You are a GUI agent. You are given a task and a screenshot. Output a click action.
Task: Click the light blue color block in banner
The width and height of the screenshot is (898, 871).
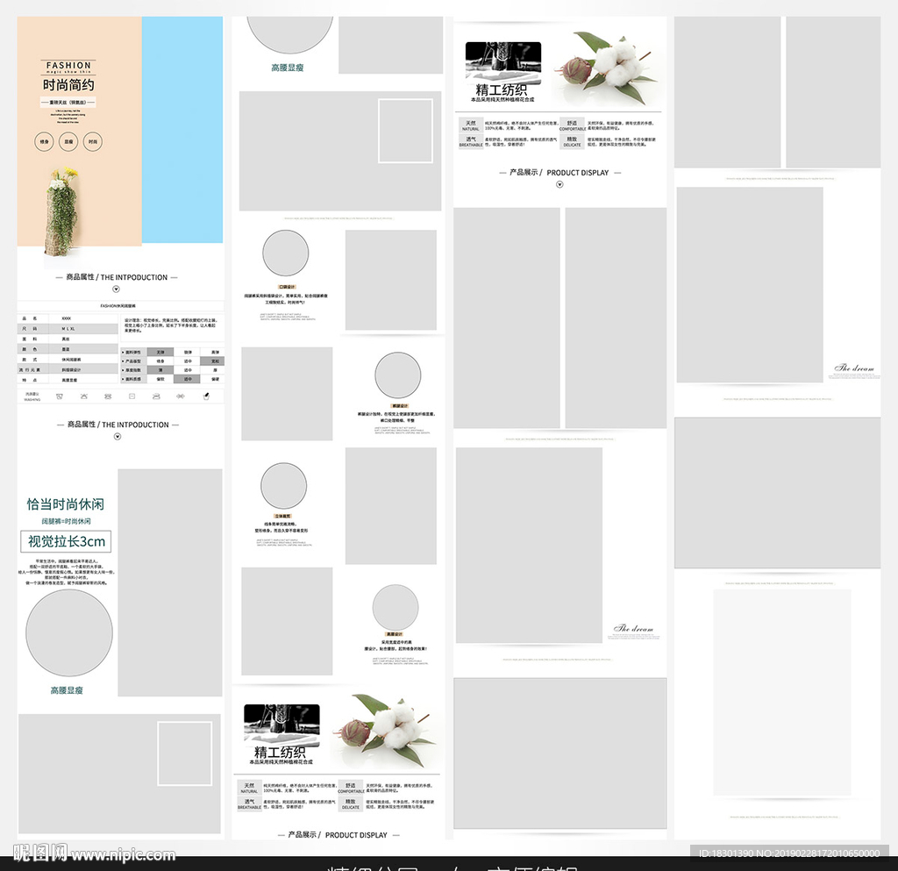tap(182, 130)
